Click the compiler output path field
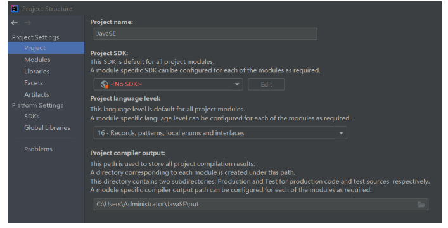 coord(261,205)
